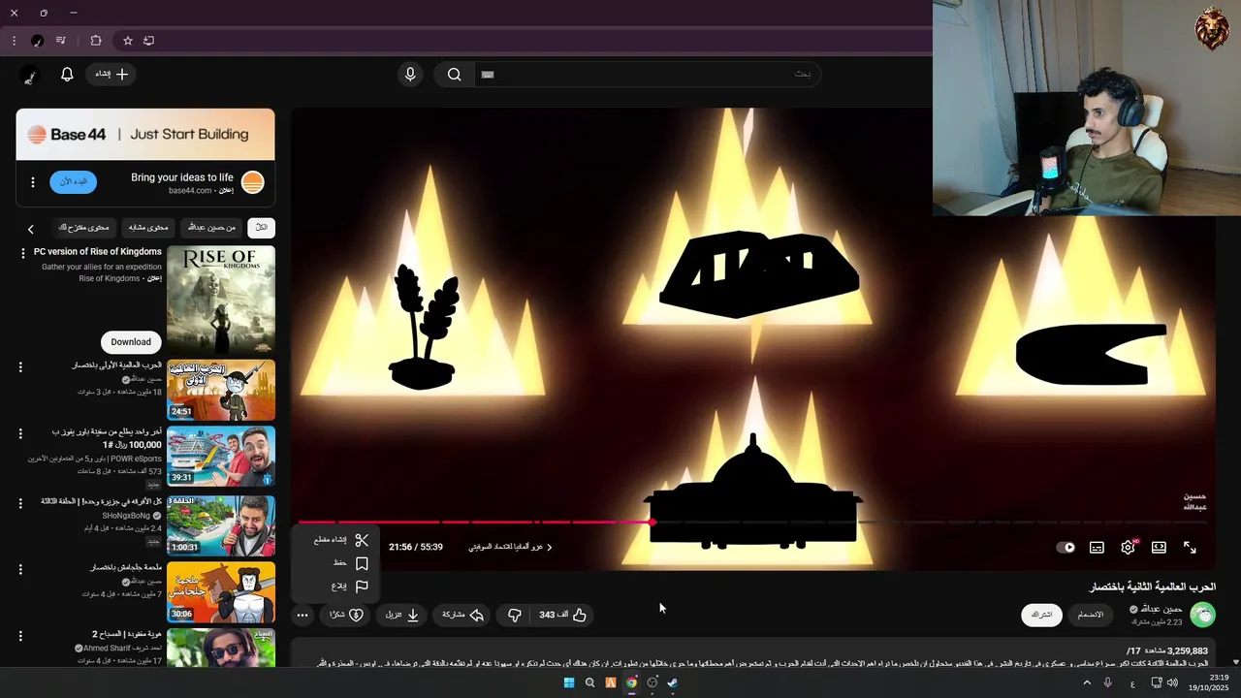This screenshot has height=698, width=1241.
Task: Open Steam from the taskbar
Action: (x=673, y=682)
